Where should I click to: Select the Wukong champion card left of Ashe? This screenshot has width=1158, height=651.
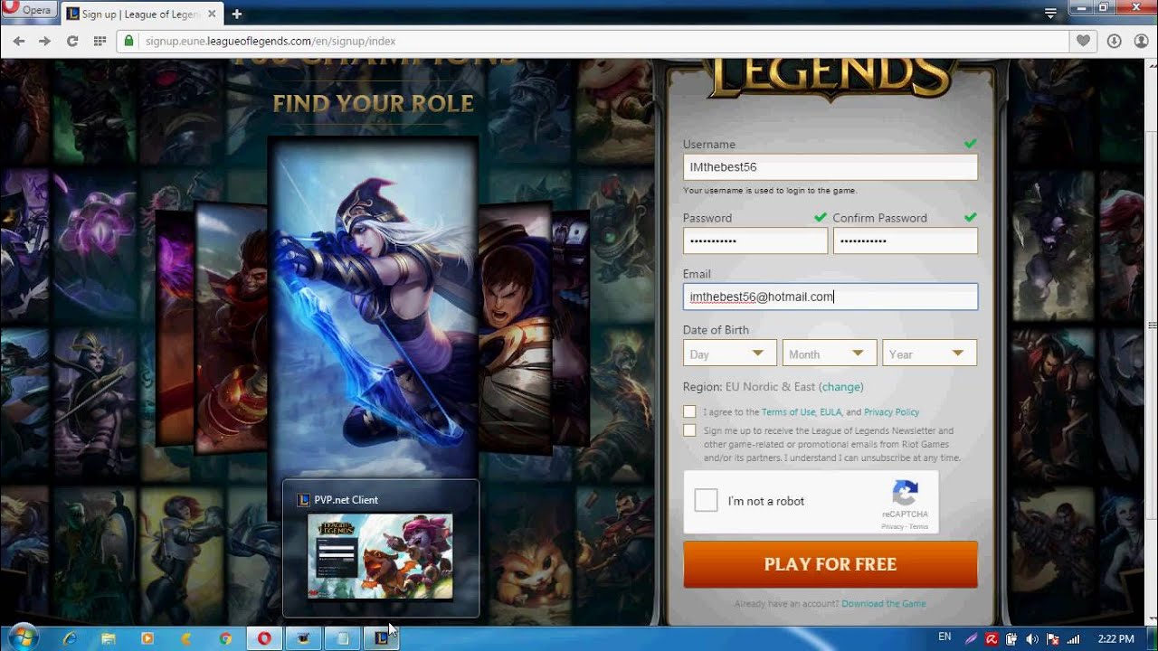[x=233, y=325]
